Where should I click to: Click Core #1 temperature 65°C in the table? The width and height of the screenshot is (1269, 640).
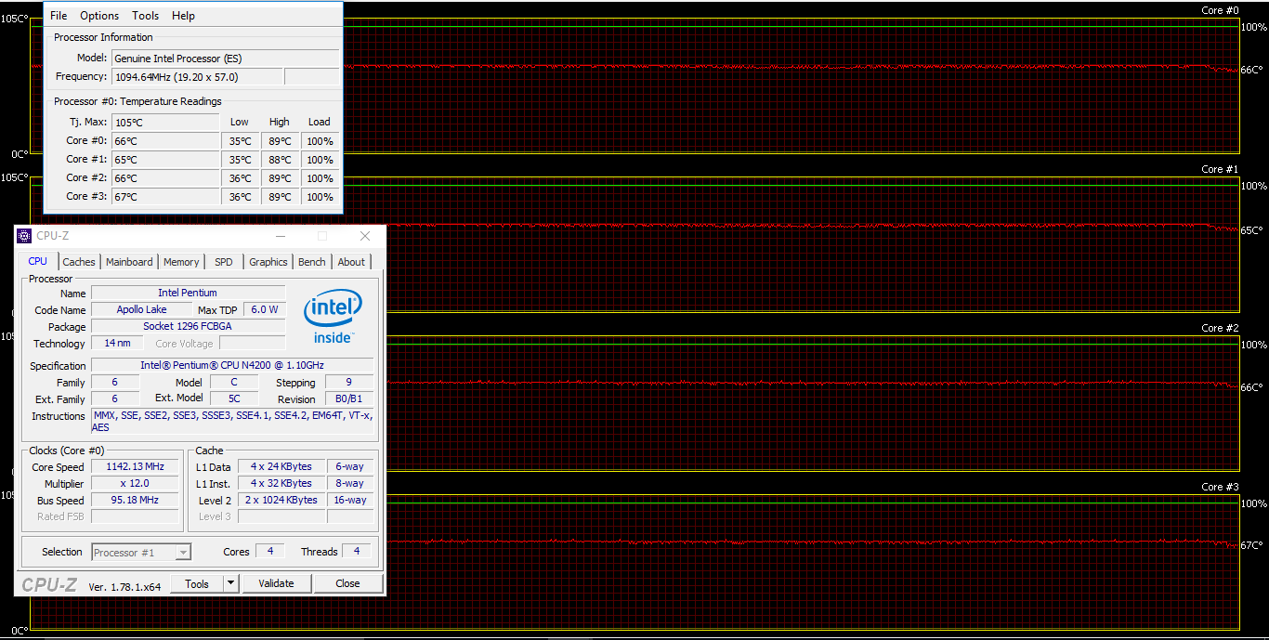coord(165,160)
